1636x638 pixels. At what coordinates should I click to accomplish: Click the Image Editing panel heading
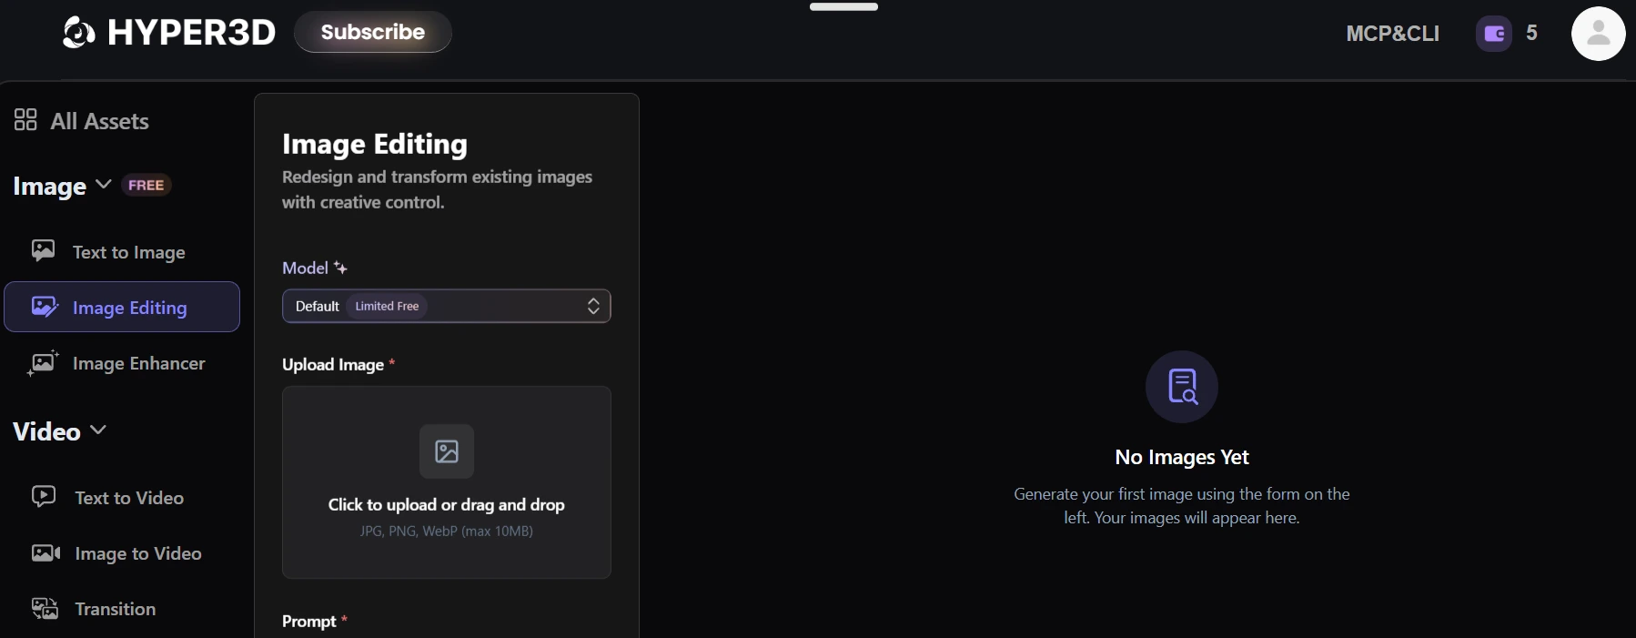click(375, 144)
